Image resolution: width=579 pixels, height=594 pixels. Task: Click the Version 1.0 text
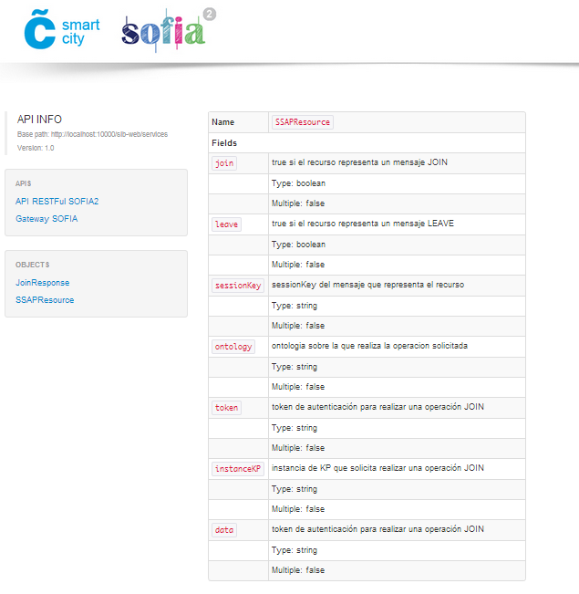(36, 148)
